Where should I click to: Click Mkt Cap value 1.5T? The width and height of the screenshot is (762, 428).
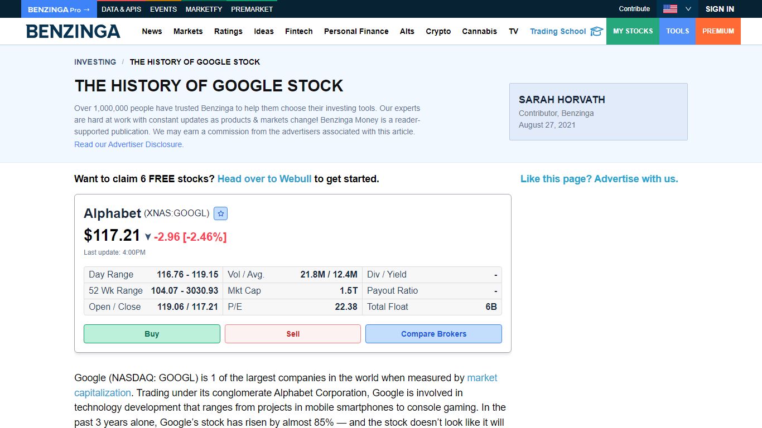coord(349,290)
